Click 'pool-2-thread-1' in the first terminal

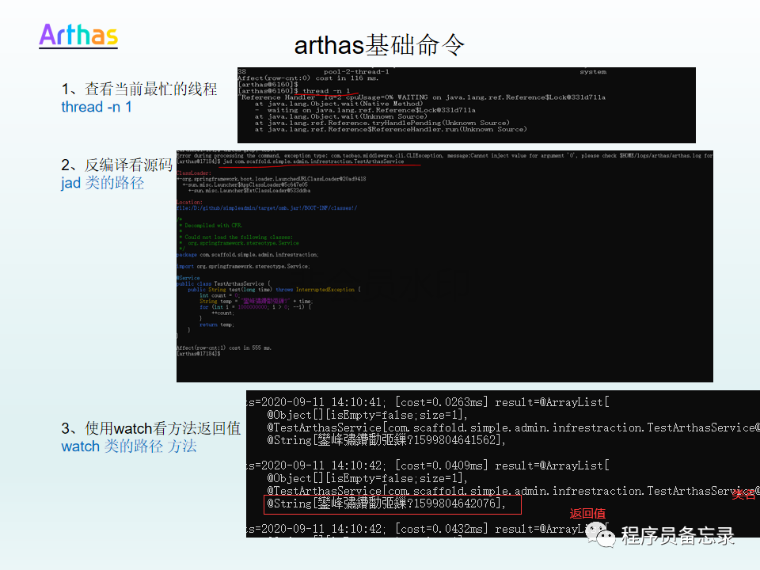click(356, 72)
